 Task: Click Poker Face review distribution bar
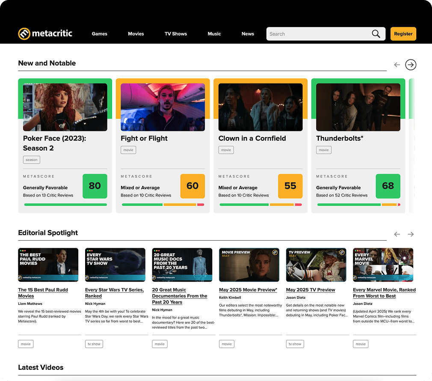click(65, 205)
